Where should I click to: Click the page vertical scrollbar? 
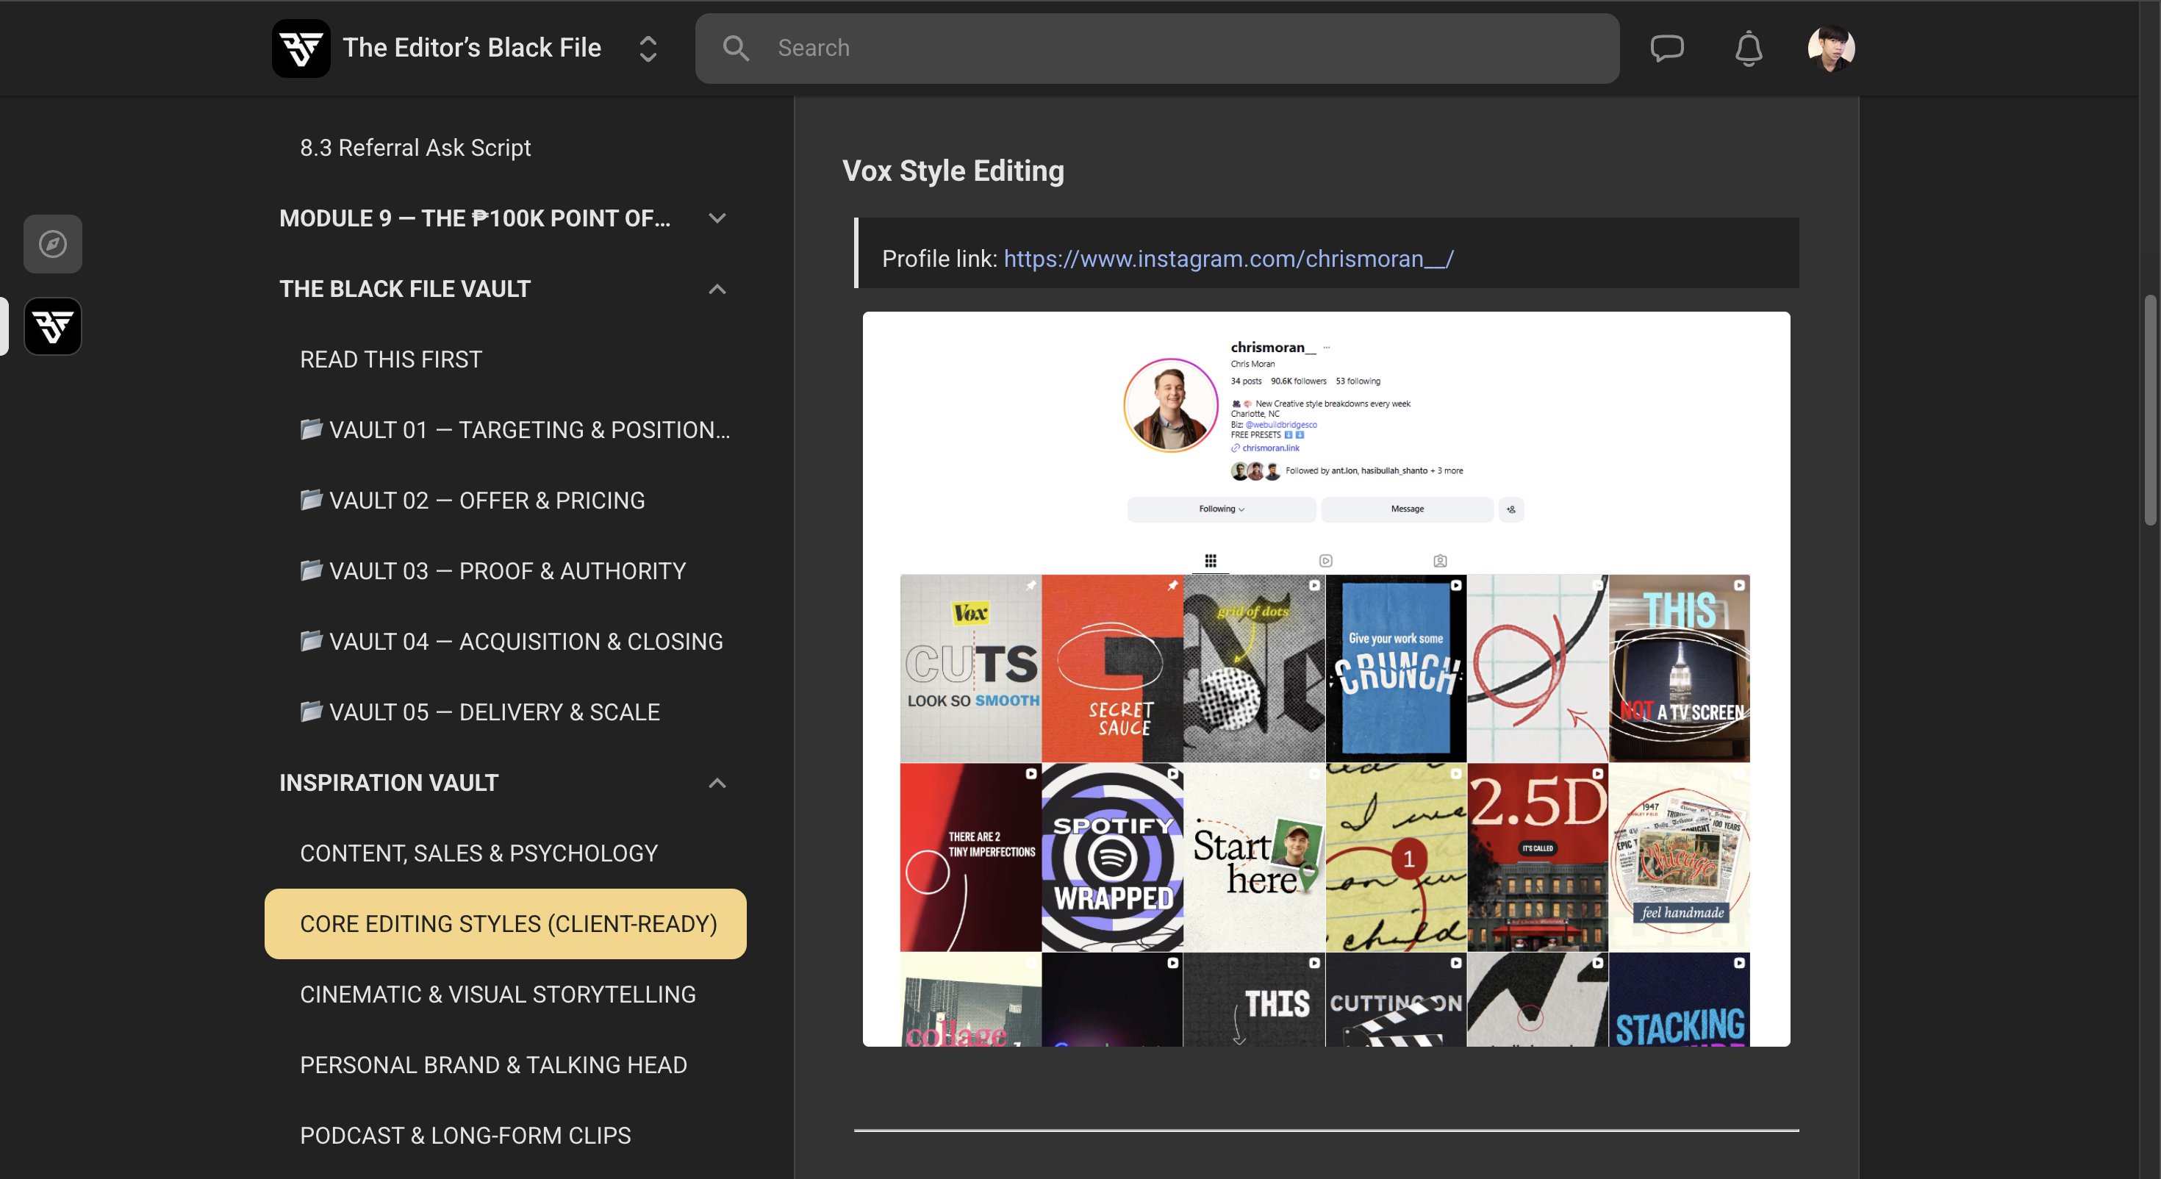click(2151, 410)
